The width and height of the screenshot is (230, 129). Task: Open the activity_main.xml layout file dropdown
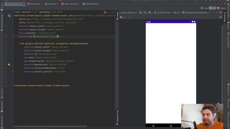pyautogui.click(x=129, y=13)
